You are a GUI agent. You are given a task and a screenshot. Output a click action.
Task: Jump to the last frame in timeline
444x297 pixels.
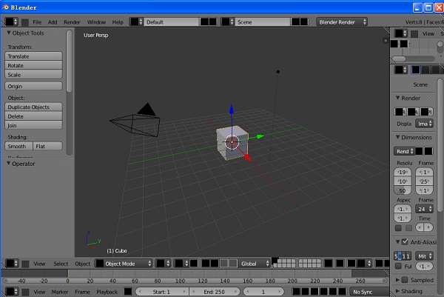[x=342, y=291]
